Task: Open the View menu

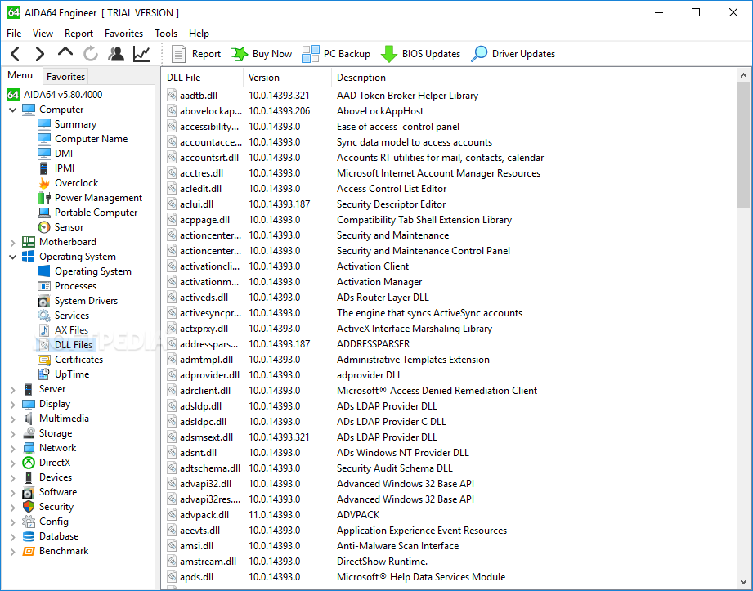Action: [43, 34]
